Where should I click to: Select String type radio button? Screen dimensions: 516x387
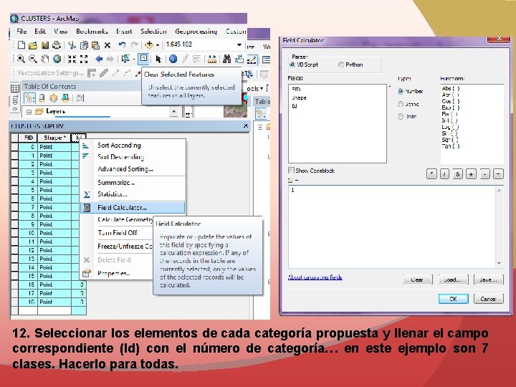coord(401,104)
